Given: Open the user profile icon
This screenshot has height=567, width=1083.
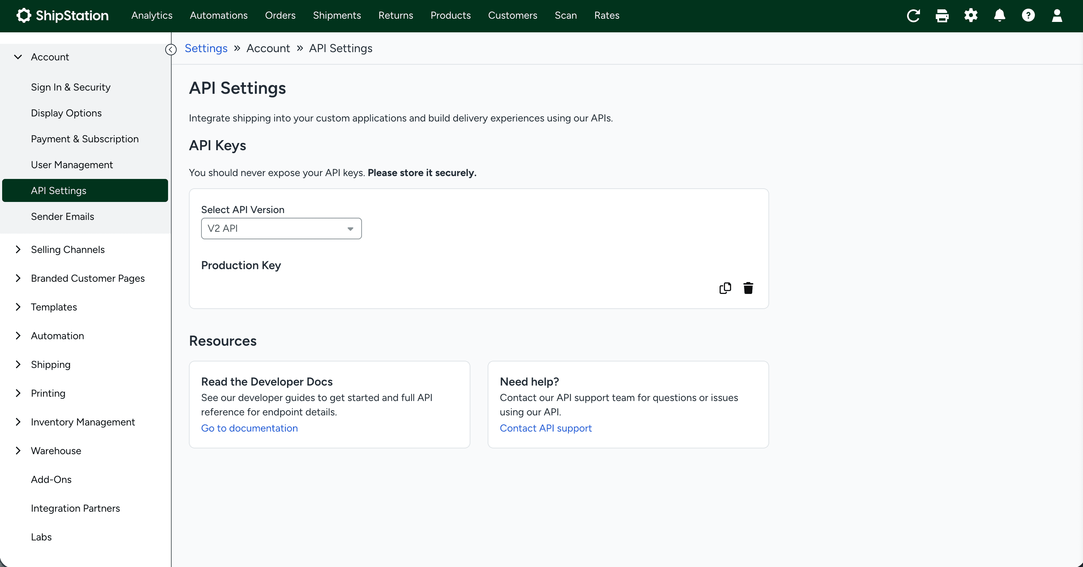Looking at the screenshot, I should pos(1056,15).
